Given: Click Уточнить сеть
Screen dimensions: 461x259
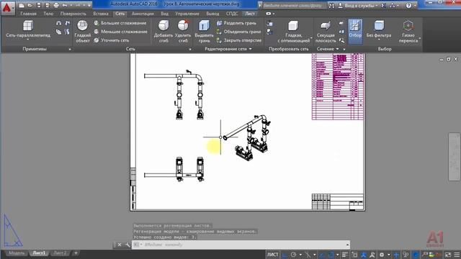Looking at the screenshot, I should coord(112,40).
